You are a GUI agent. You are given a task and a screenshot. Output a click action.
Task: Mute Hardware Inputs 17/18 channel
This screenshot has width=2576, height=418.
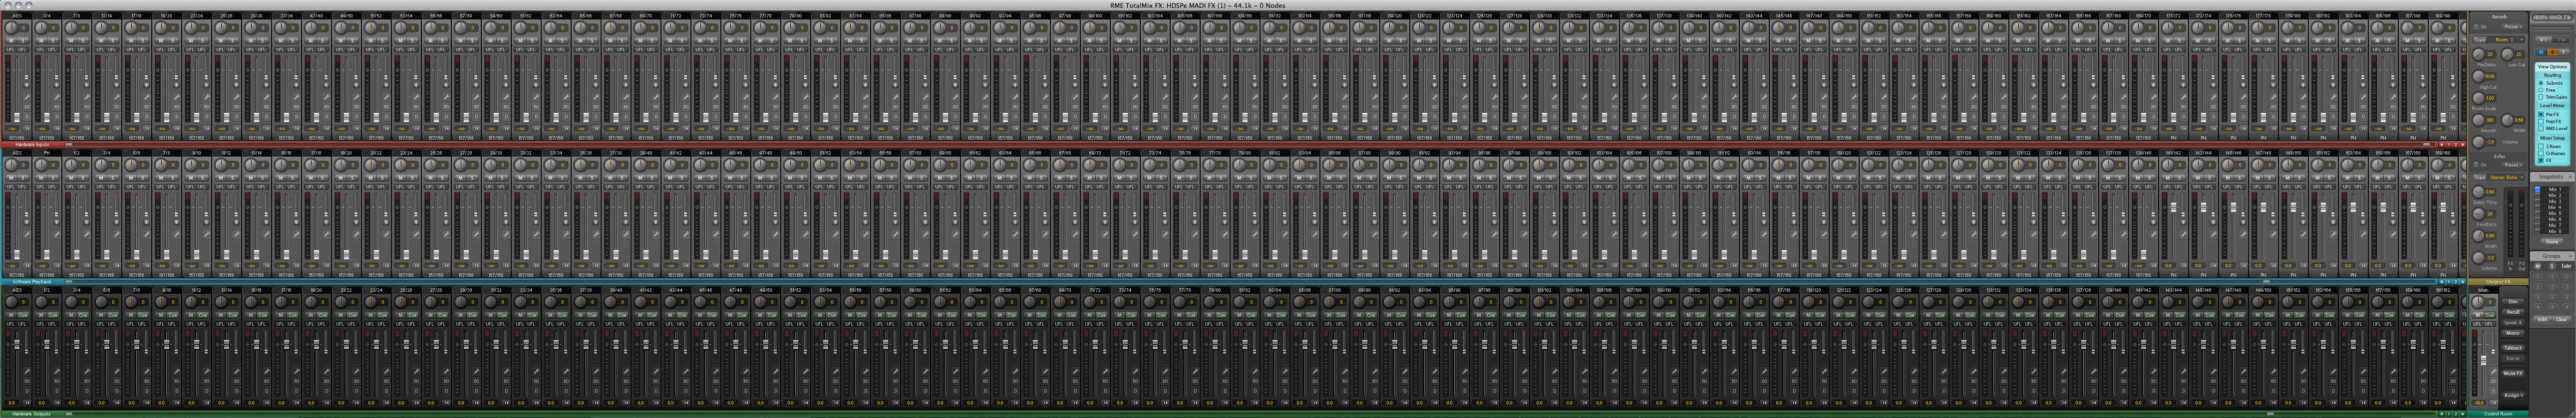point(131,40)
